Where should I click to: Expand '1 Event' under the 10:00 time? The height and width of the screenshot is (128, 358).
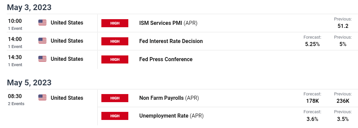(x=15, y=29)
